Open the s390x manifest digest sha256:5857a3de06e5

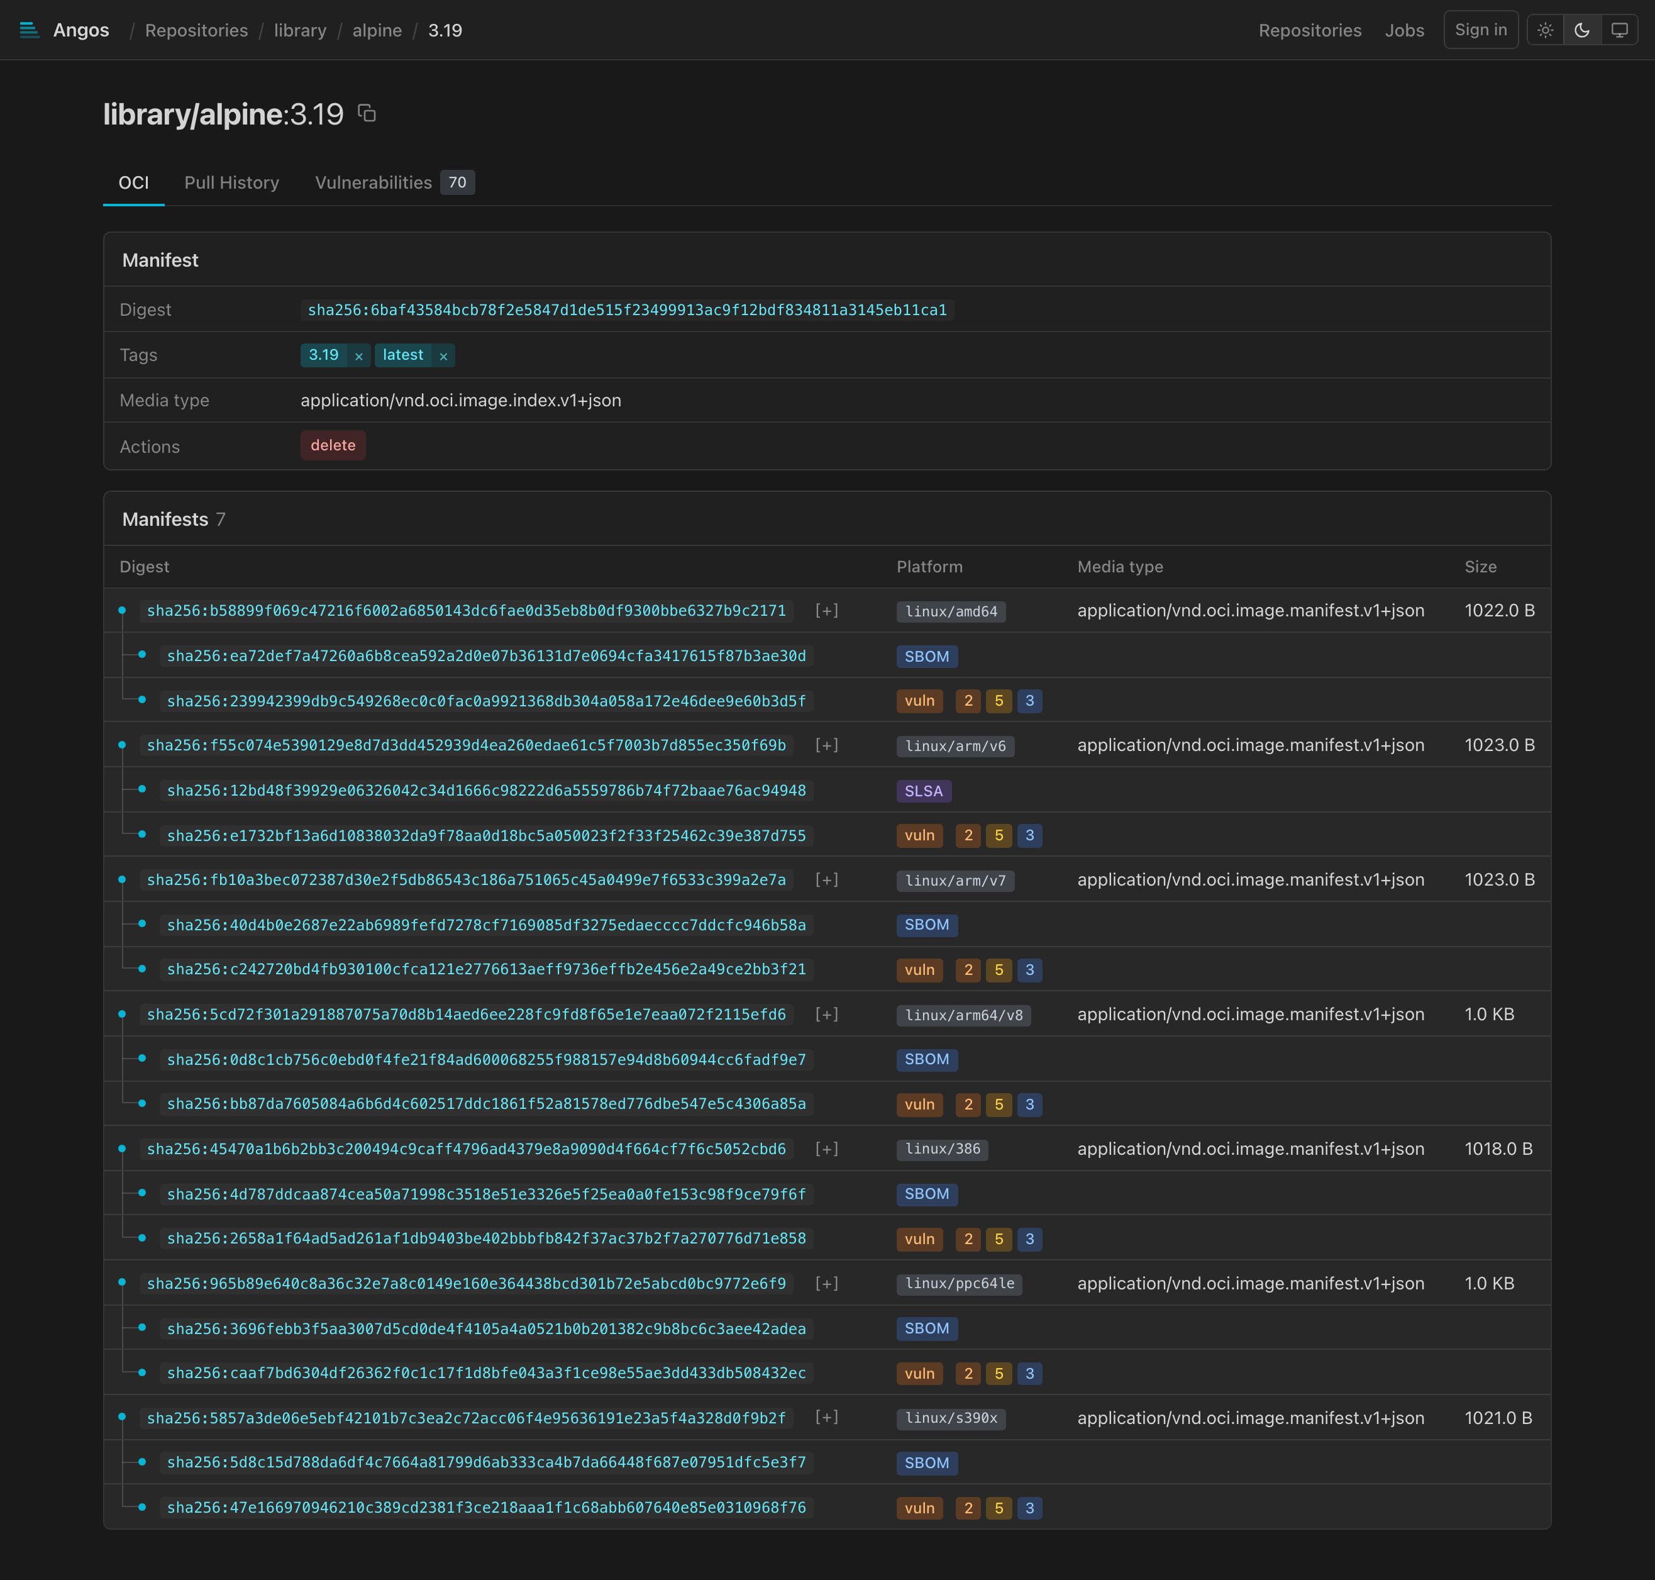pos(467,1418)
